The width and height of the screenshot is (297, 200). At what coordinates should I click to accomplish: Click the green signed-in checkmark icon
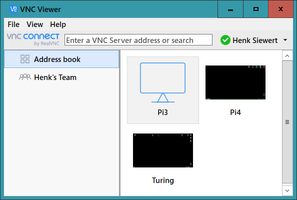click(x=225, y=40)
